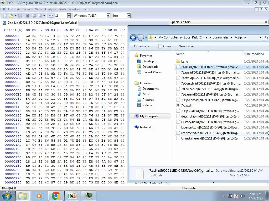Click the Open RAM icon in HxD toolbar
269x201 pixels.
point(27,16)
